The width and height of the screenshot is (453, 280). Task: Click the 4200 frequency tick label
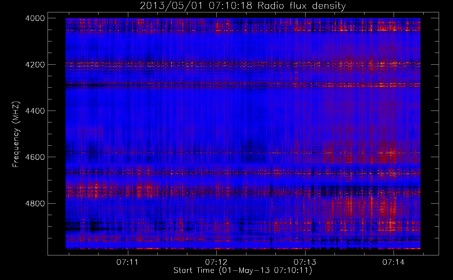pos(35,65)
